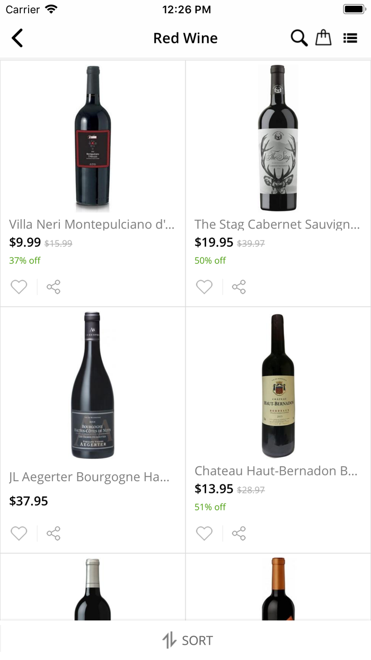Open sharing options for Villa Neri Montepulciano
The image size is (371, 660).
pos(54,286)
